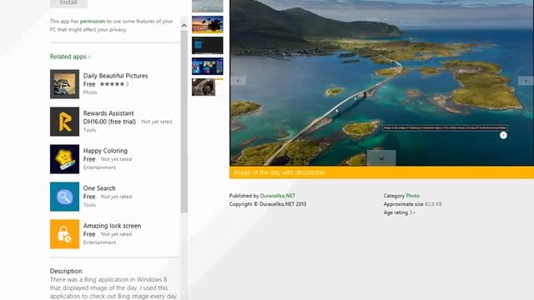Select the Start screen tiles thumbnail
This screenshot has width=534, height=300.
[x=208, y=66]
